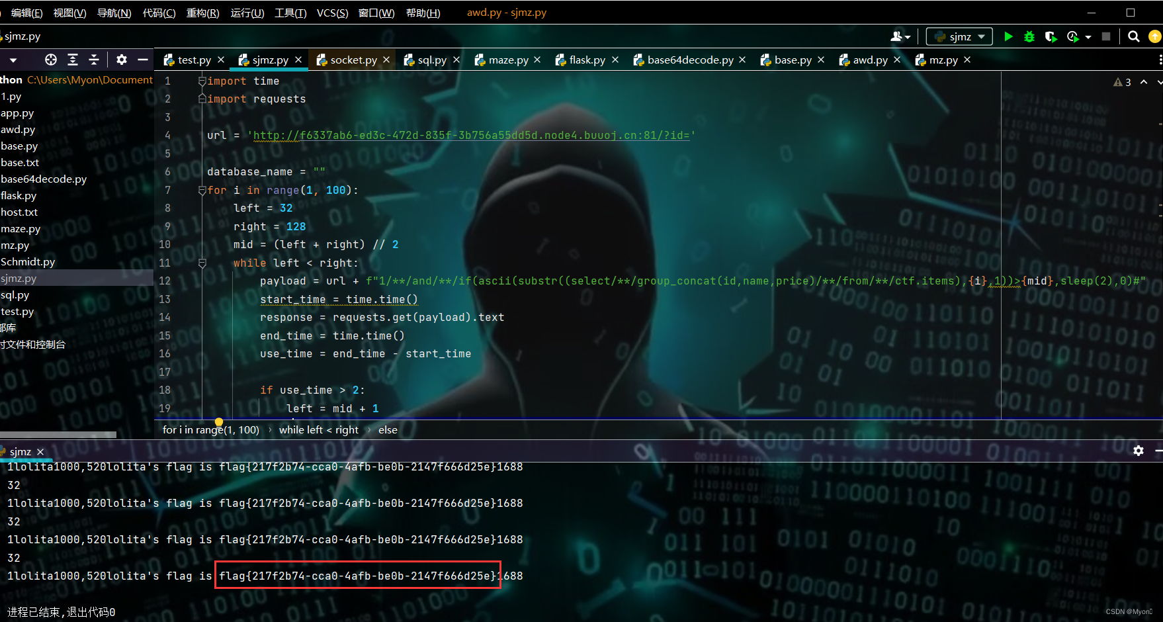
Task: Run the sjmz script with green play icon
Action: pos(1008,36)
